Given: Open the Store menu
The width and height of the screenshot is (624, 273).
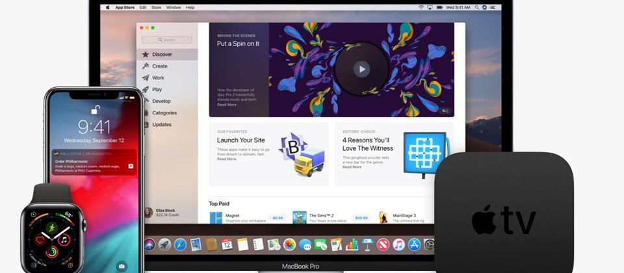Looking at the screenshot, I should [x=157, y=7].
